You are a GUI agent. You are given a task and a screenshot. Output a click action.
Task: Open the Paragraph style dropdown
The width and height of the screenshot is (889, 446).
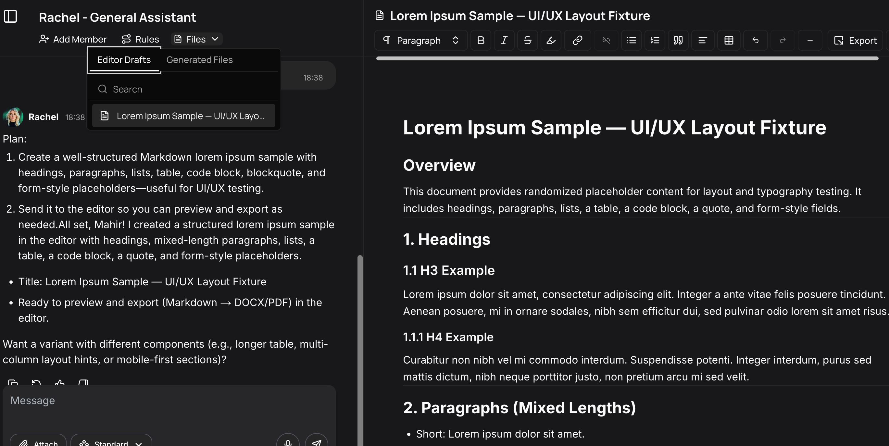coord(421,41)
